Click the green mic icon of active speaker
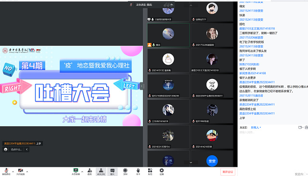The image size is (308, 176). (154, 45)
